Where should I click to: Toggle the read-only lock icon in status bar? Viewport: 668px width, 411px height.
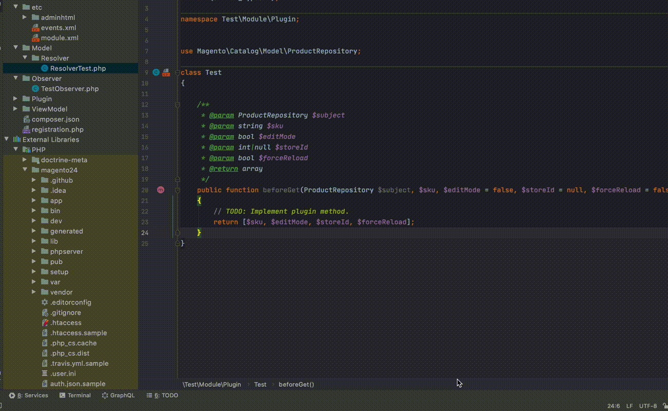664,406
